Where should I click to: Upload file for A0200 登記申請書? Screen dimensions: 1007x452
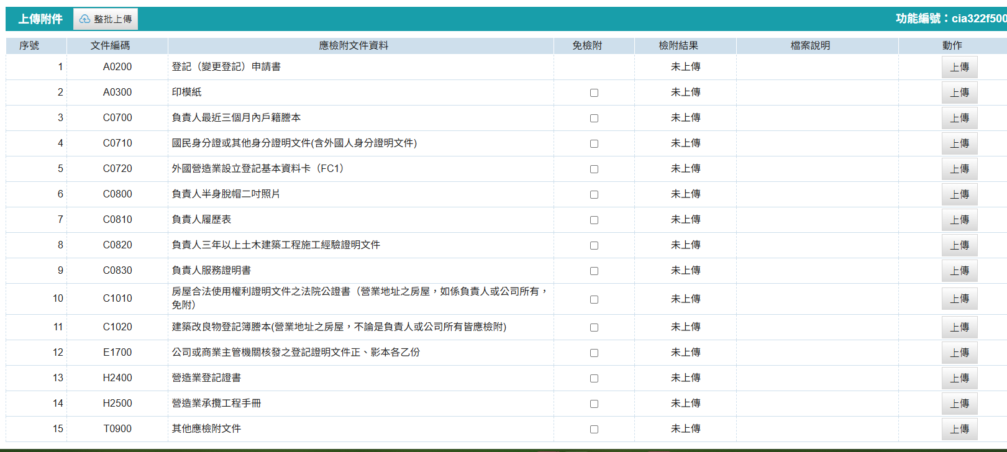[x=959, y=67]
